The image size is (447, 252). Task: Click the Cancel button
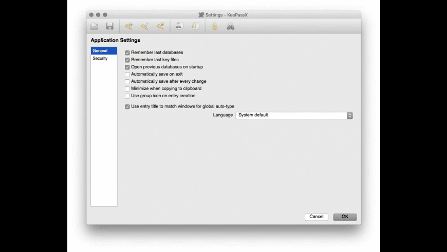316,217
